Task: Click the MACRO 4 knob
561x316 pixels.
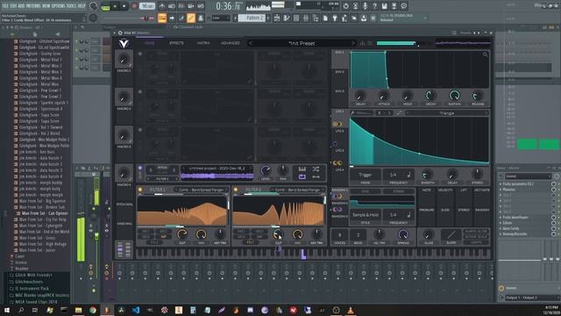Action: (x=124, y=174)
